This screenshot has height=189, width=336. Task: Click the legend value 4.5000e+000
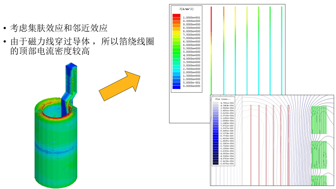192,55
